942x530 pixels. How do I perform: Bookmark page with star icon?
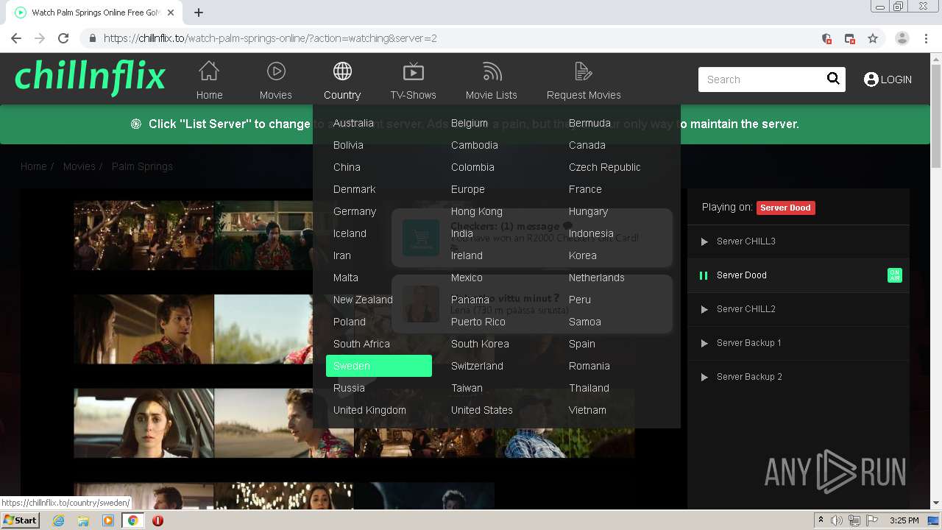pyautogui.click(x=873, y=38)
